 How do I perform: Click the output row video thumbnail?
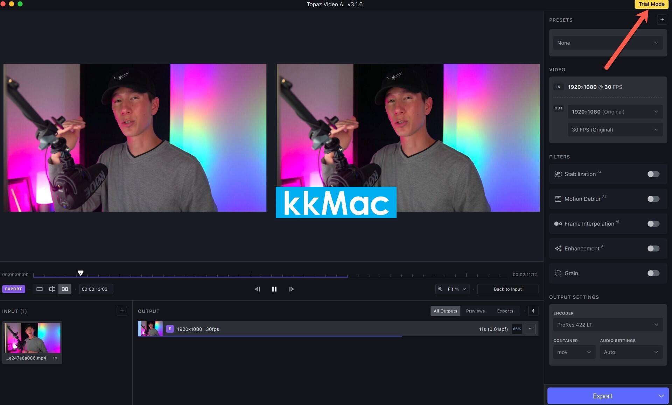pyautogui.click(x=150, y=329)
